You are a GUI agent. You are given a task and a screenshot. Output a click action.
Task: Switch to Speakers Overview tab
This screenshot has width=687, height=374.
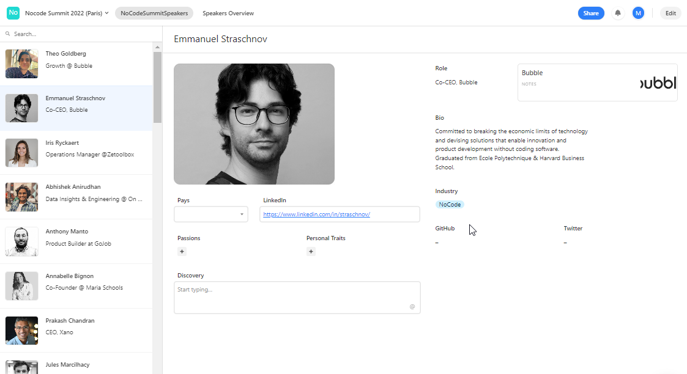click(x=228, y=13)
